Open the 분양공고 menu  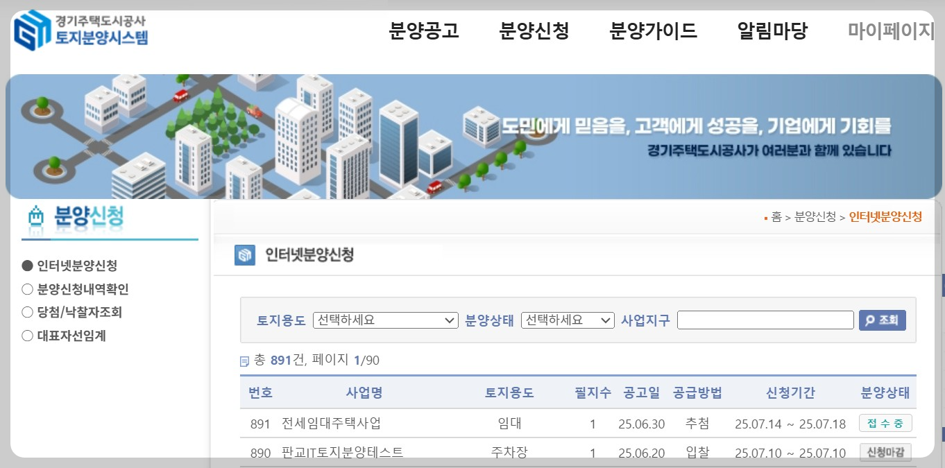[424, 31]
